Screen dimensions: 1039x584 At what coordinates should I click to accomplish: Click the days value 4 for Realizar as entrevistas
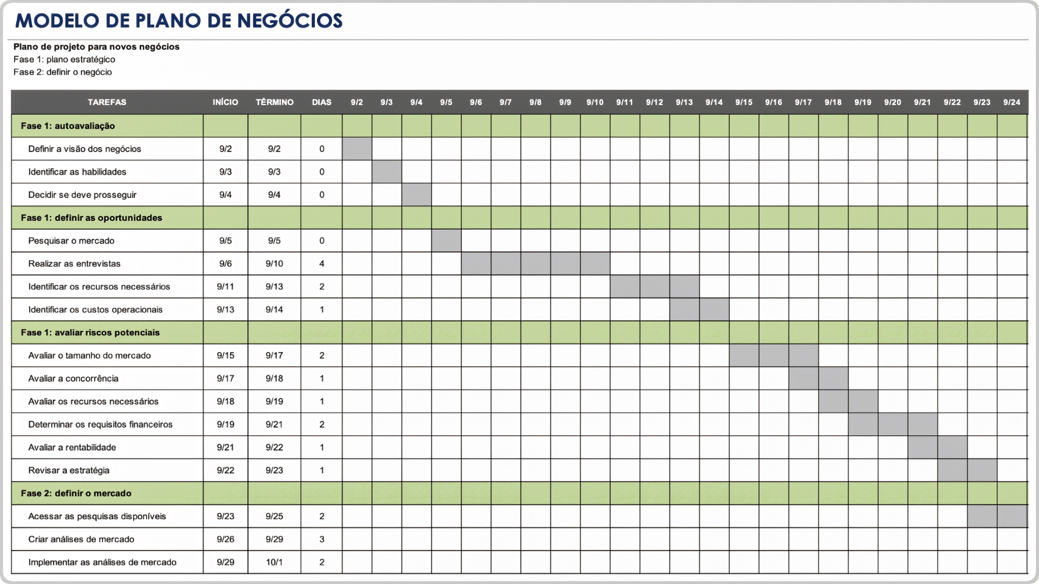pyautogui.click(x=321, y=264)
